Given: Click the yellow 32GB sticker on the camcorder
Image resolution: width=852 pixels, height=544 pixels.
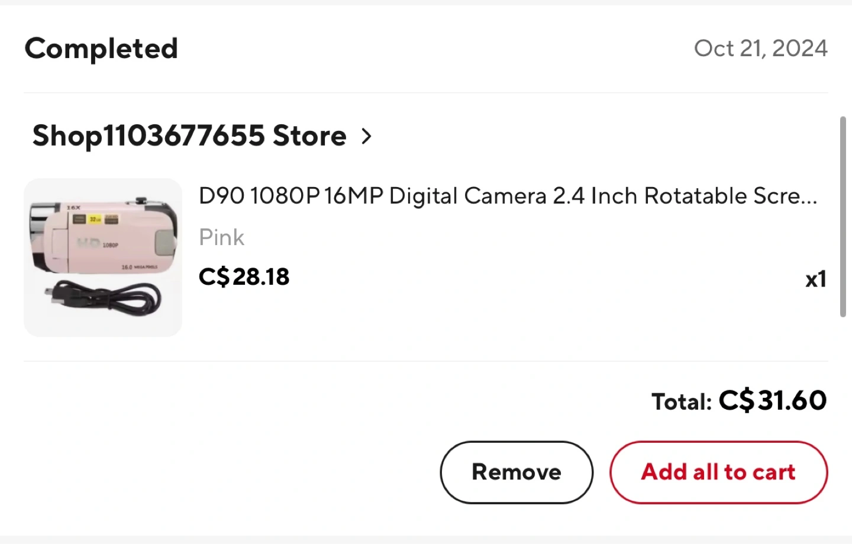Looking at the screenshot, I should click(x=95, y=220).
